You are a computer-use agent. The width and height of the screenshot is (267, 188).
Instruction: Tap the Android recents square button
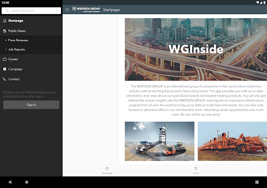[x=257, y=182]
